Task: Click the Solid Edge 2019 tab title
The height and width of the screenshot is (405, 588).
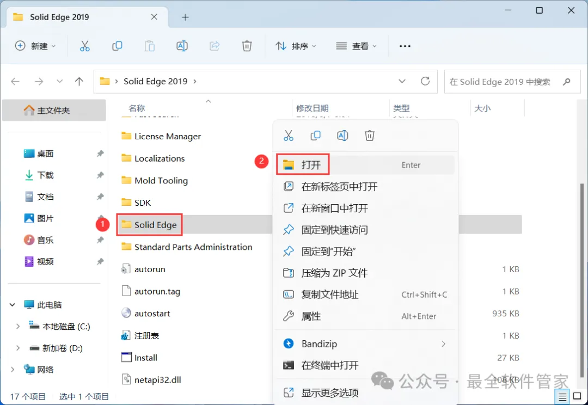Action: point(59,17)
